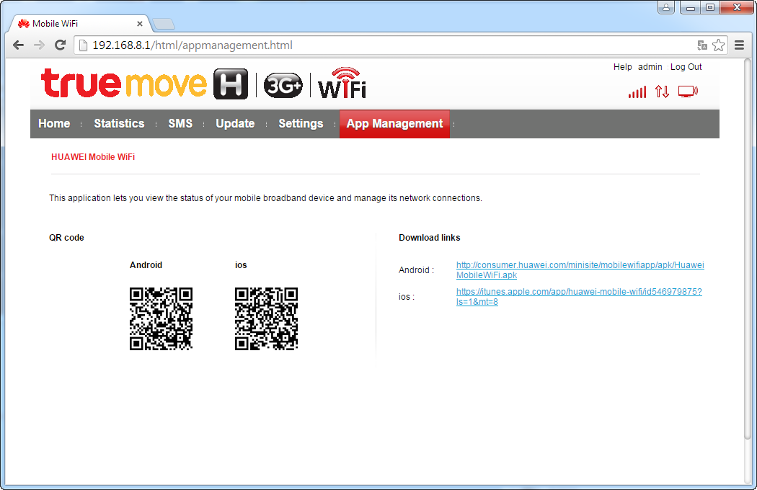Click the 'QR code' section label
The width and height of the screenshot is (757, 490).
click(66, 238)
